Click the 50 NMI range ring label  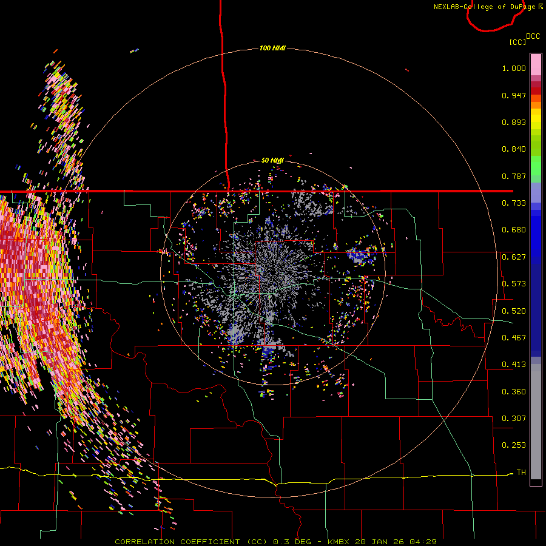pos(272,160)
